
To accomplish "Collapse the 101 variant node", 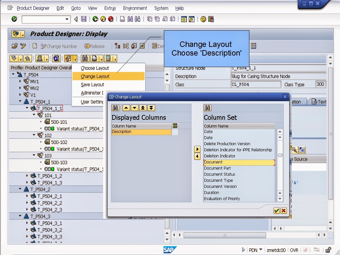I will coord(34,115).
